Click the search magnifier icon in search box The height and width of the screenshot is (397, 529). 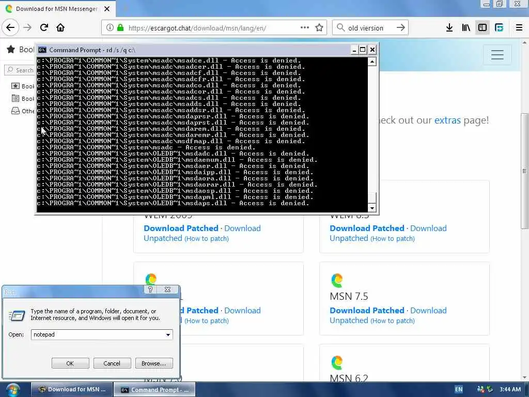pos(341,28)
